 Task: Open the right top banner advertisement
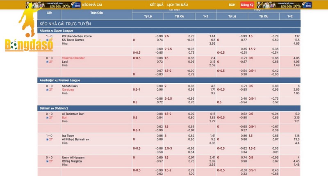[289, 5]
